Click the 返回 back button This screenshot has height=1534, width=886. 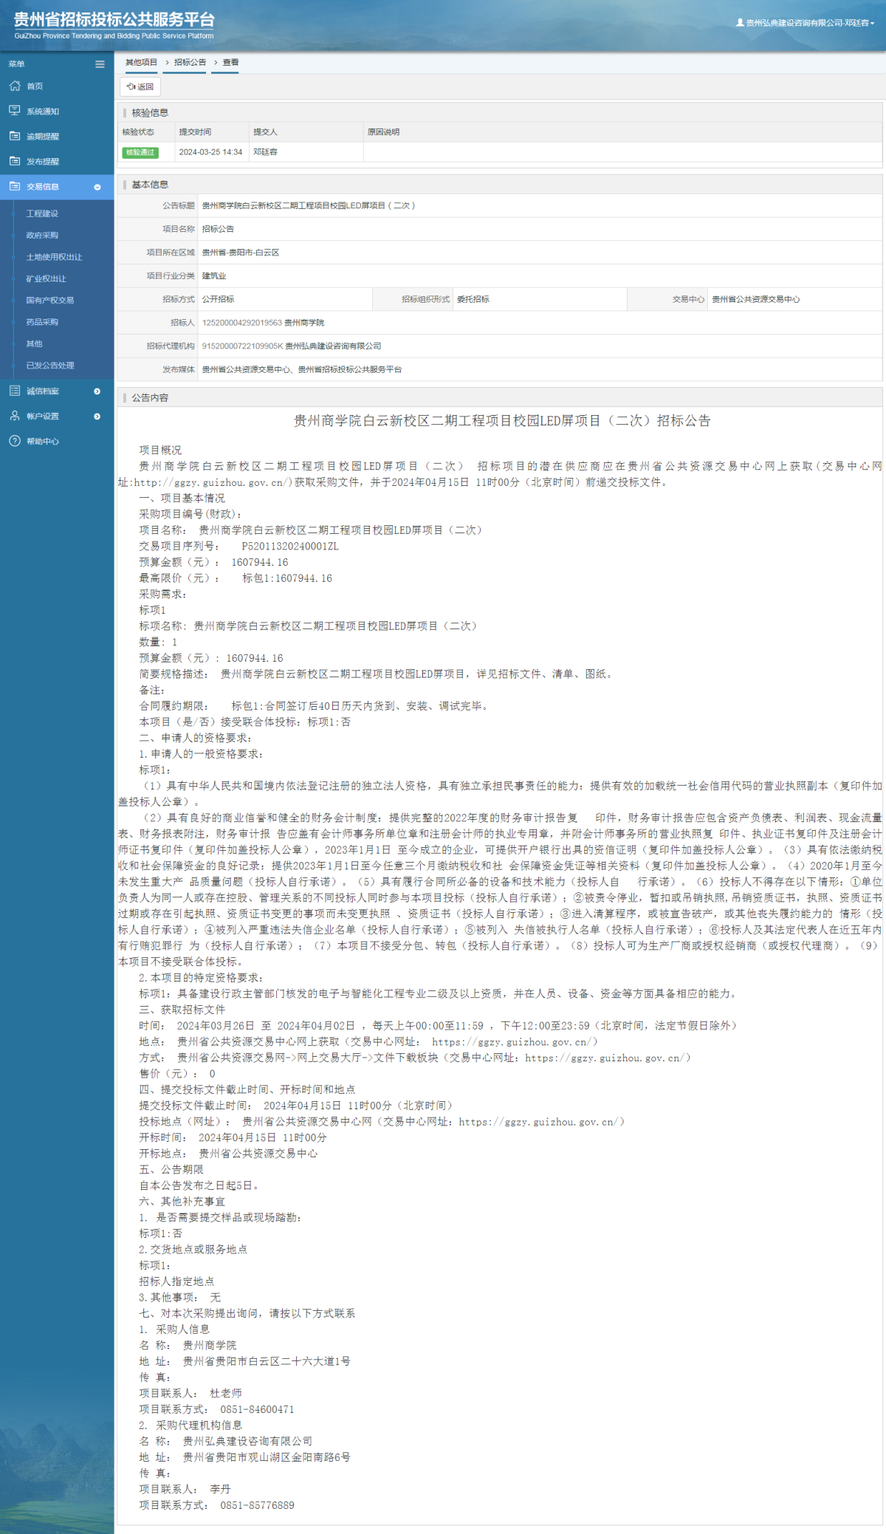point(140,86)
